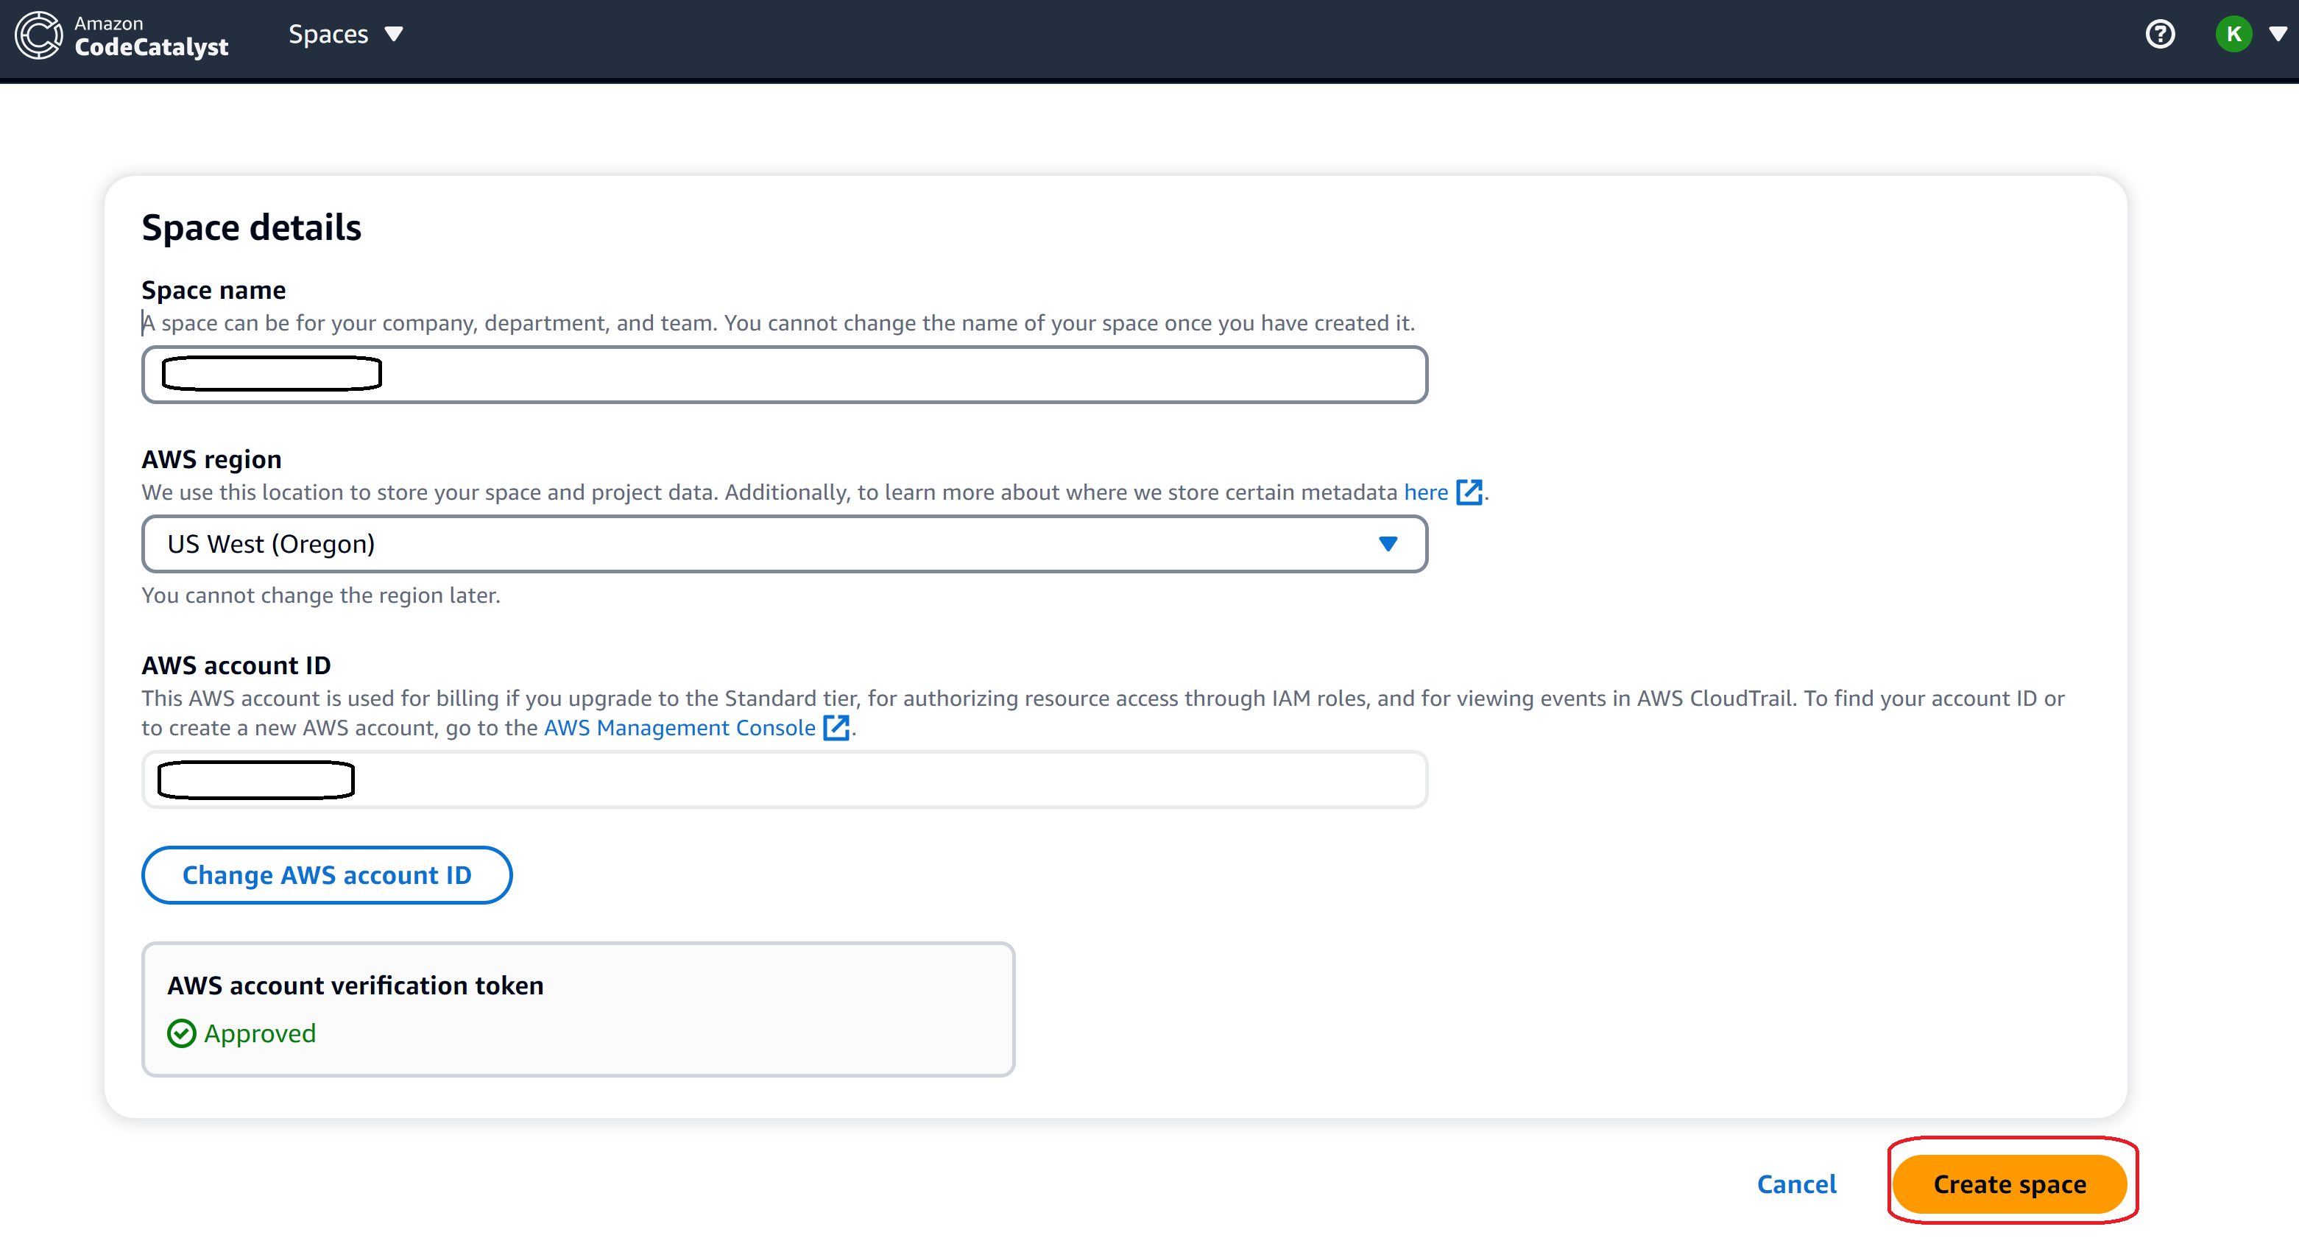2299x1238 pixels.
Task: Click the Amazon CodeCatalyst logo icon
Action: coord(39,36)
